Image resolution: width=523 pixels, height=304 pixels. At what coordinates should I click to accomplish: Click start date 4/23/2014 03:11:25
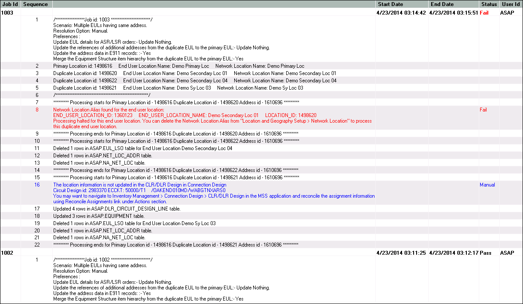coord(401,253)
